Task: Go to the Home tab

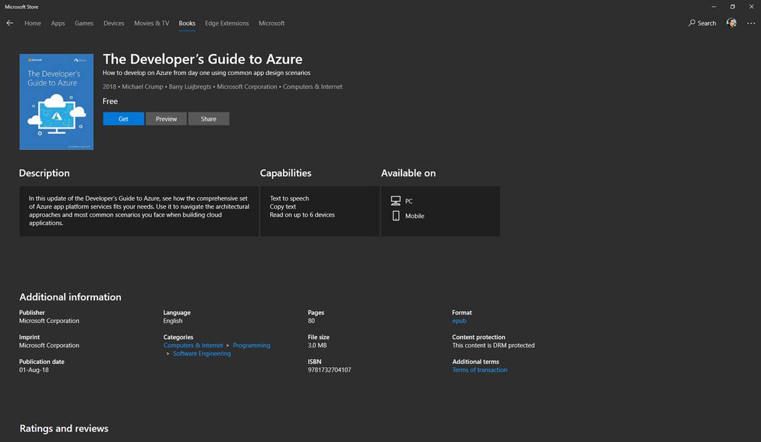Action: click(32, 23)
